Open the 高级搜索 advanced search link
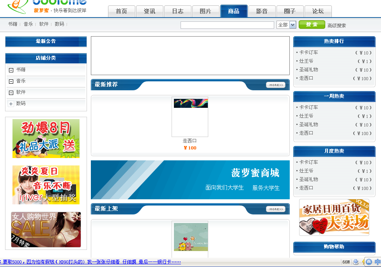 [x=337, y=25]
